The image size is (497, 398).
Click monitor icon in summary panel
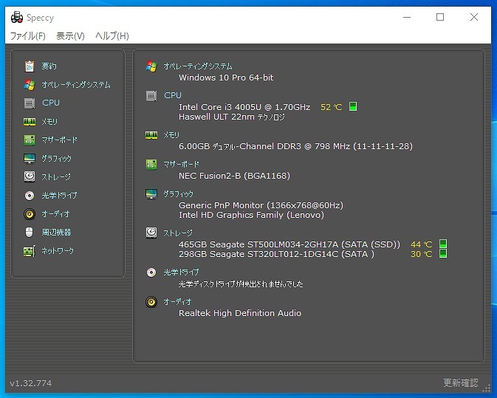151,194
